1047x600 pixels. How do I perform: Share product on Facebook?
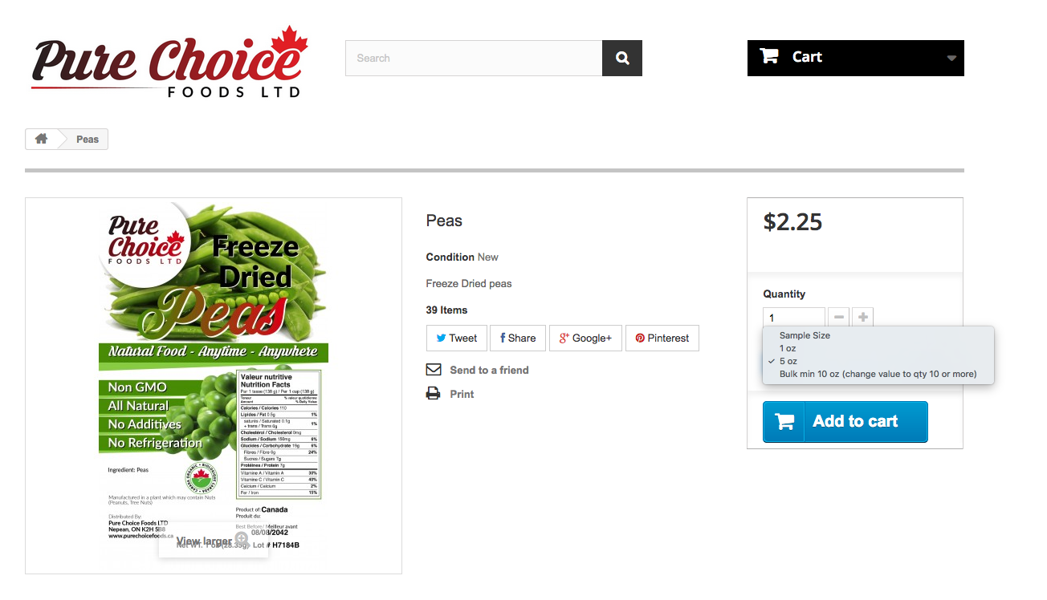tap(518, 338)
